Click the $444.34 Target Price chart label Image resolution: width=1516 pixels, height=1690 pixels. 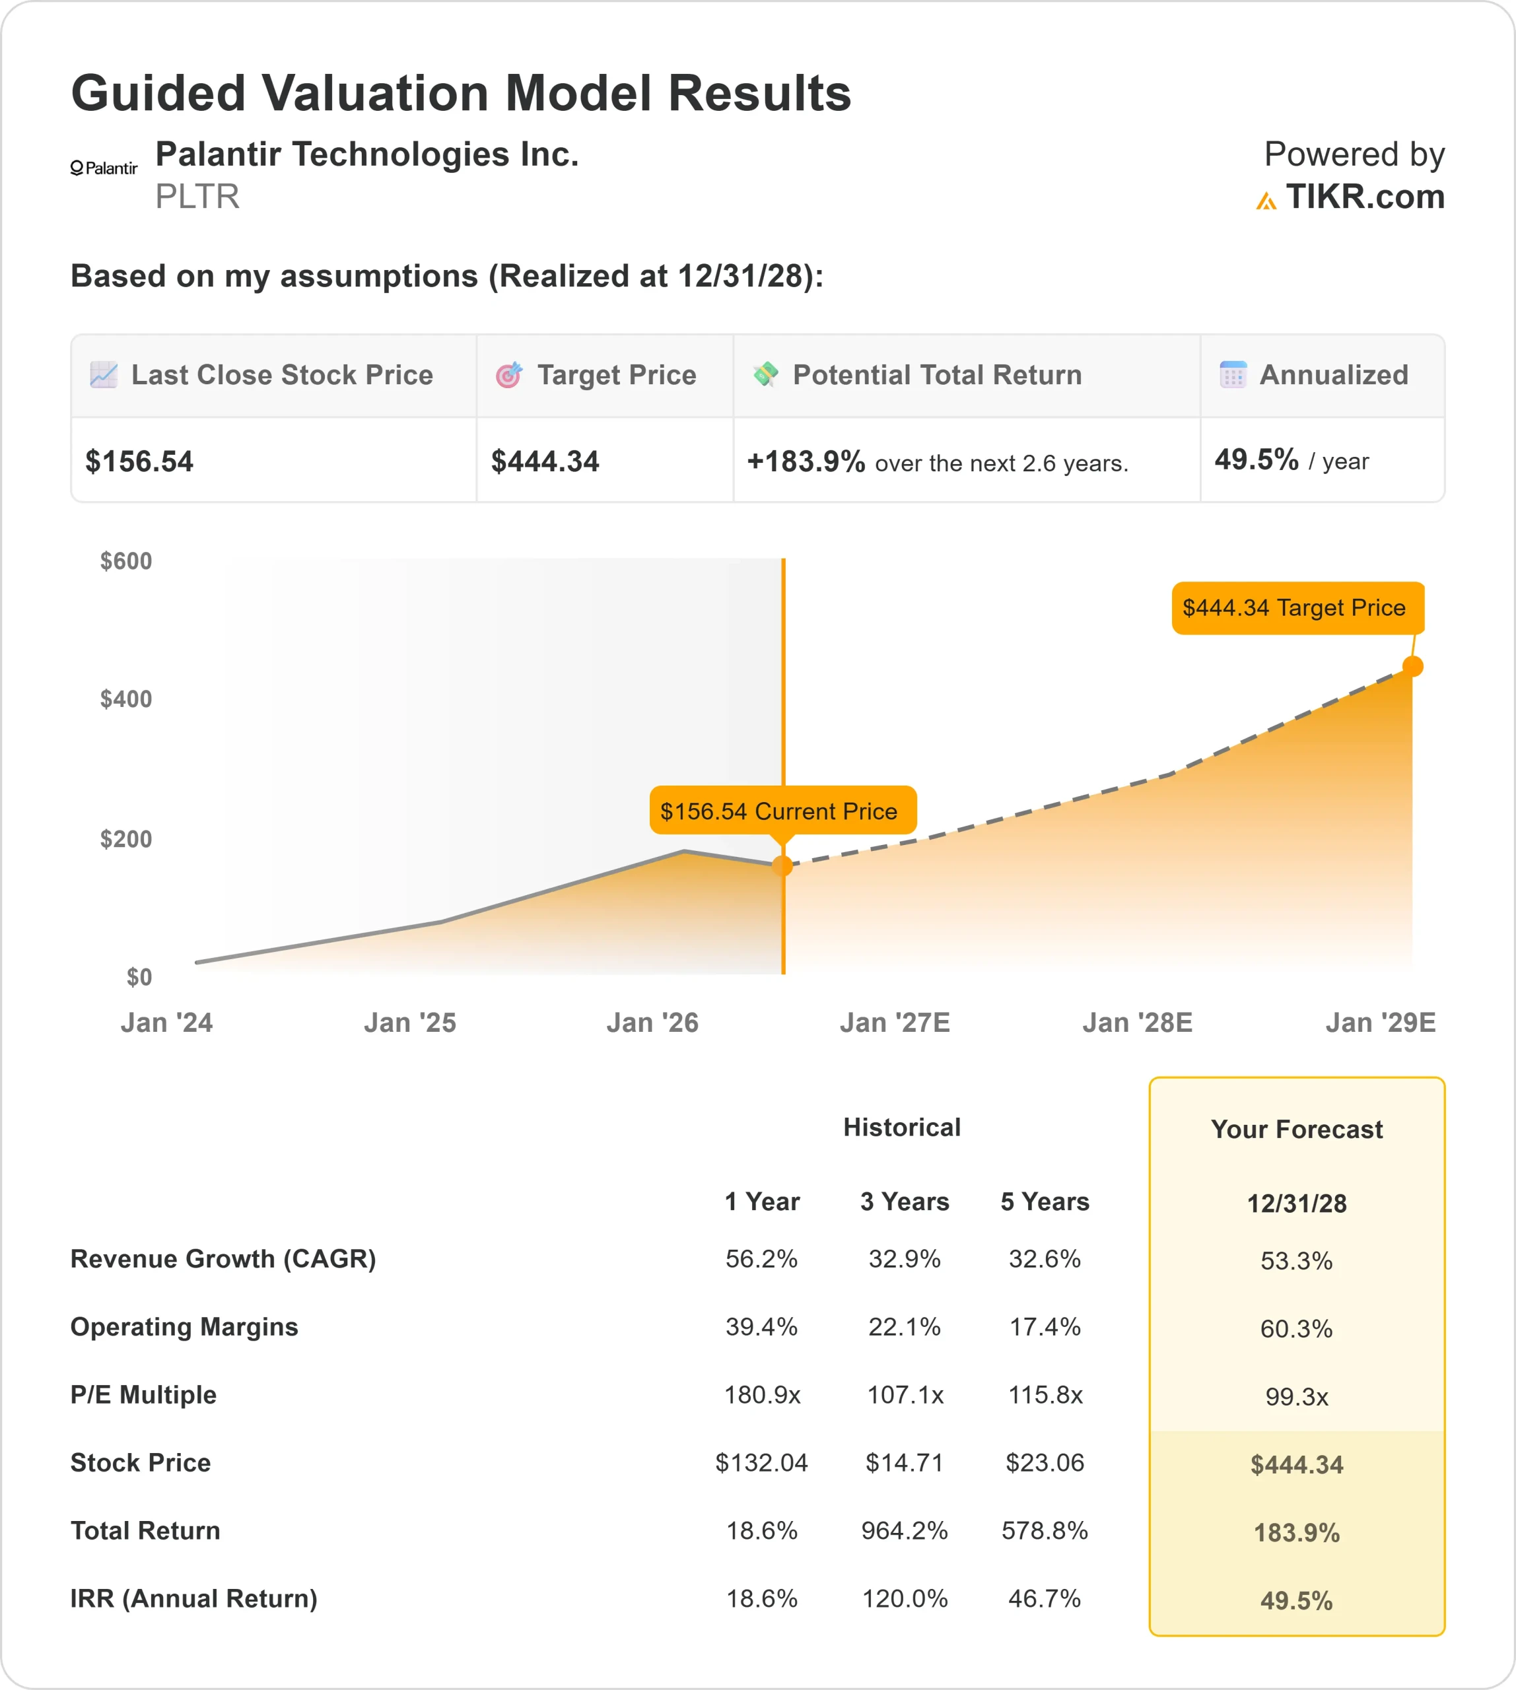point(1297,608)
